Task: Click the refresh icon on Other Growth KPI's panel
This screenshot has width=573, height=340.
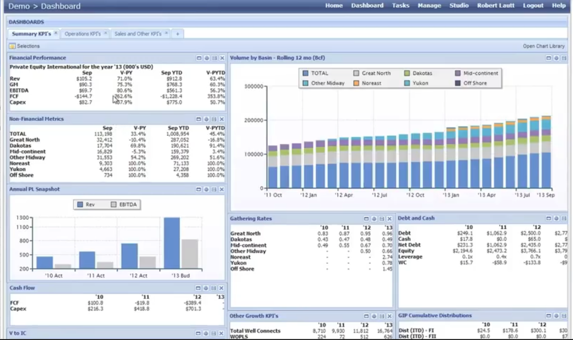Action: pos(373,315)
